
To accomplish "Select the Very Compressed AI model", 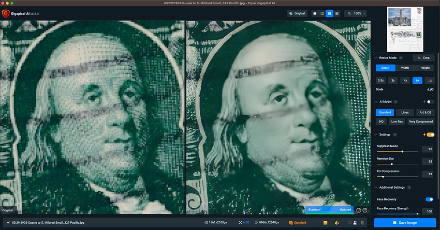I will pyautogui.click(x=421, y=121).
